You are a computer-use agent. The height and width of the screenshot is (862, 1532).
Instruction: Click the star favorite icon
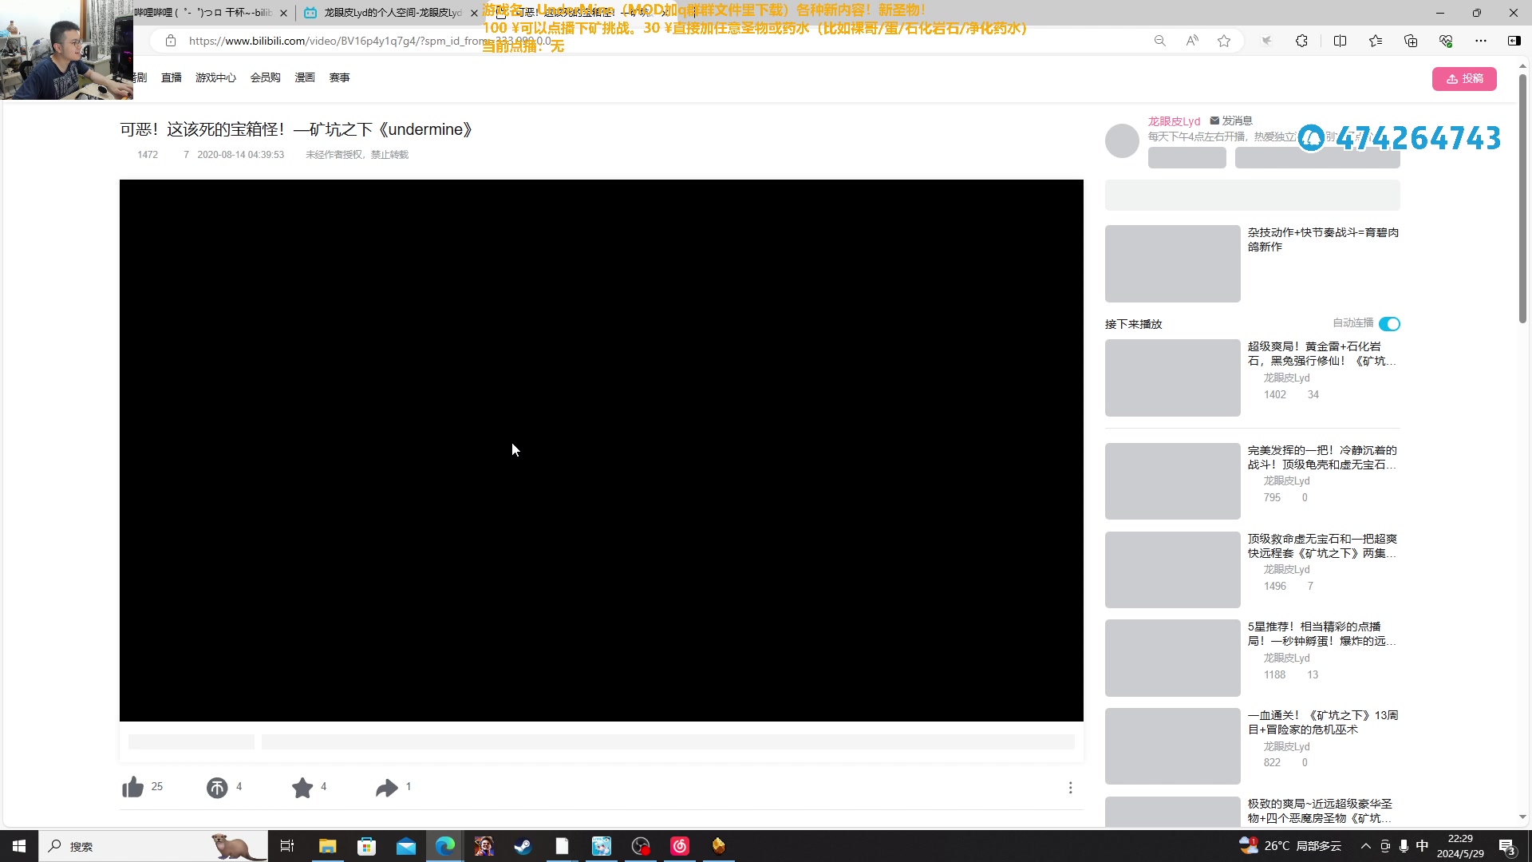[x=302, y=788]
